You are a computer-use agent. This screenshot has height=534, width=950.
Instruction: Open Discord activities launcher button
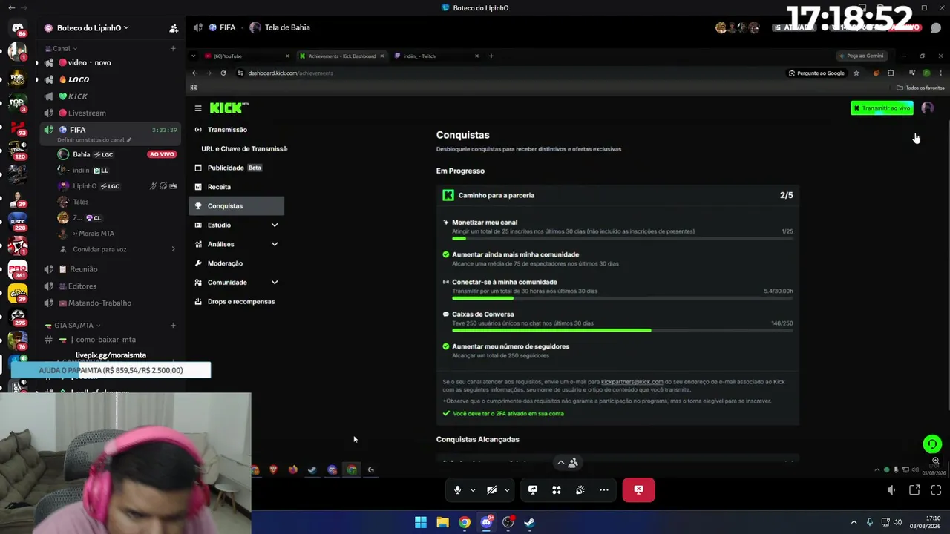557,490
